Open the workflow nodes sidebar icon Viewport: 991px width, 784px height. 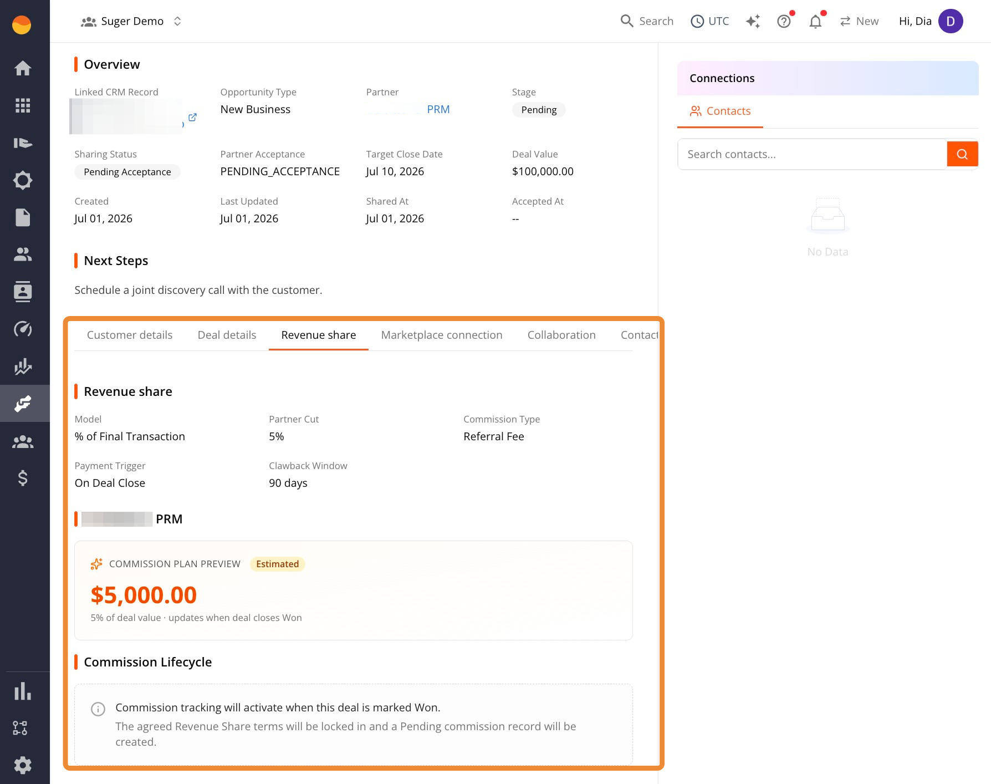pos(21,728)
